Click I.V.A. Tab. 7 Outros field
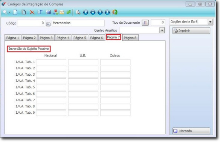Screen dimensions: 220x142 point(115,100)
